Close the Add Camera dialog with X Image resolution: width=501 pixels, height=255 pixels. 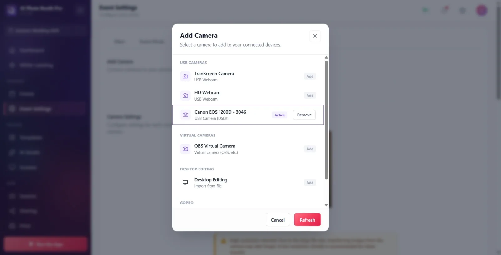pos(315,36)
